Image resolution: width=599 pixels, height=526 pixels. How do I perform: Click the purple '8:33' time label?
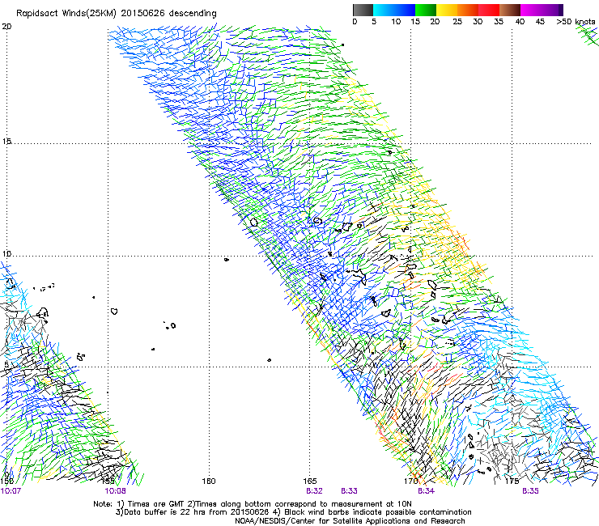pos(349,491)
